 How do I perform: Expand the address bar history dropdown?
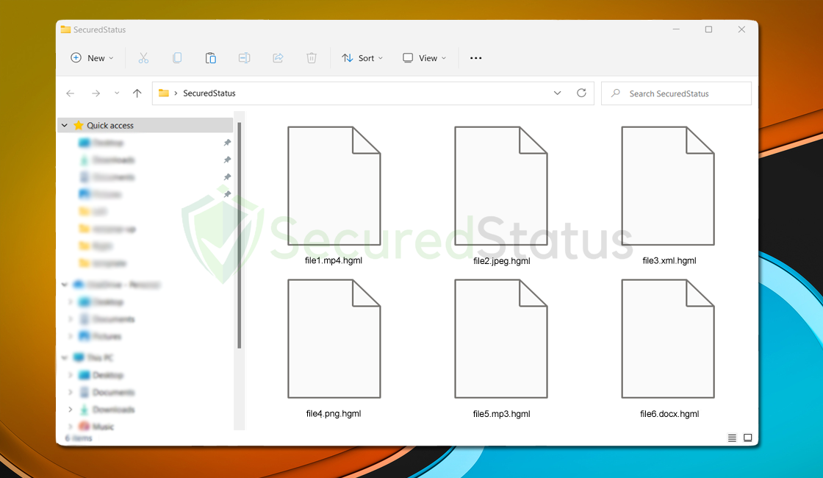point(557,93)
